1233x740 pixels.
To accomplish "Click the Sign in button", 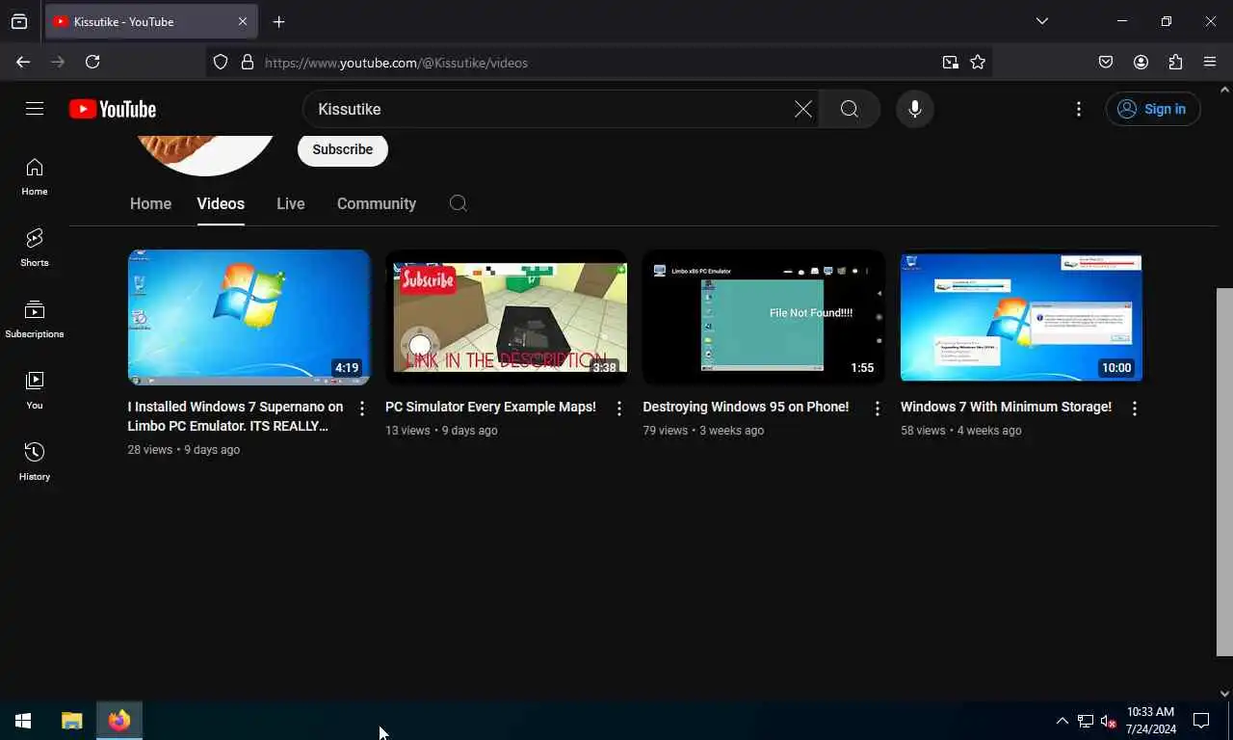I will click(x=1153, y=109).
